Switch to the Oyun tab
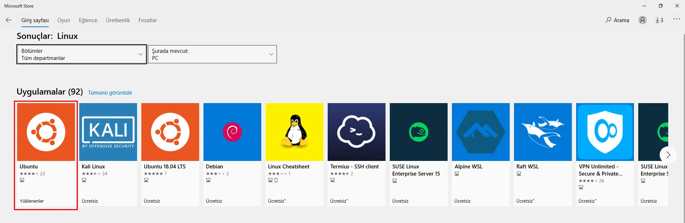Image resolution: width=685 pixels, height=223 pixels. tap(64, 20)
